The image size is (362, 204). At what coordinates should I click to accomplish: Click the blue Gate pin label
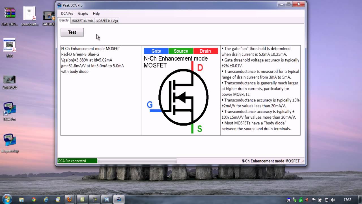point(156,51)
